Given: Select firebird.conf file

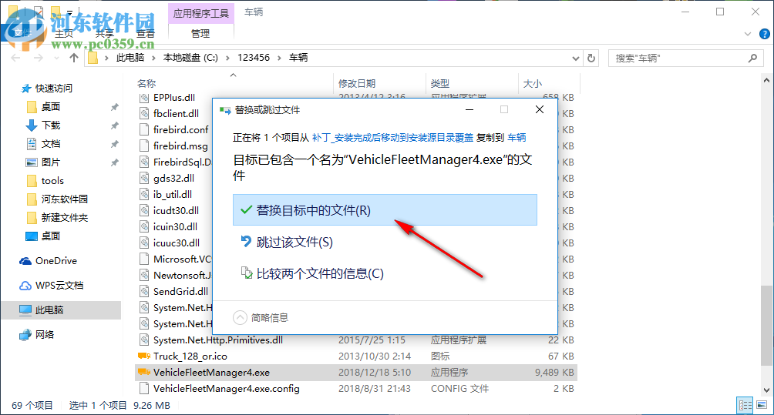Looking at the screenshot, I should pyautogui.click(x=180, y=129).
